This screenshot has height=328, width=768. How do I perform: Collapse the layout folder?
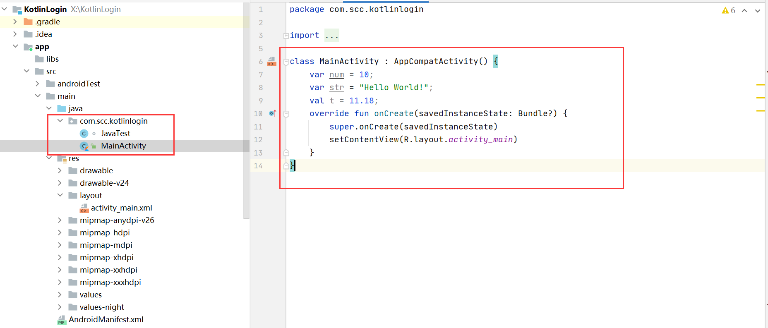[60, 195]
